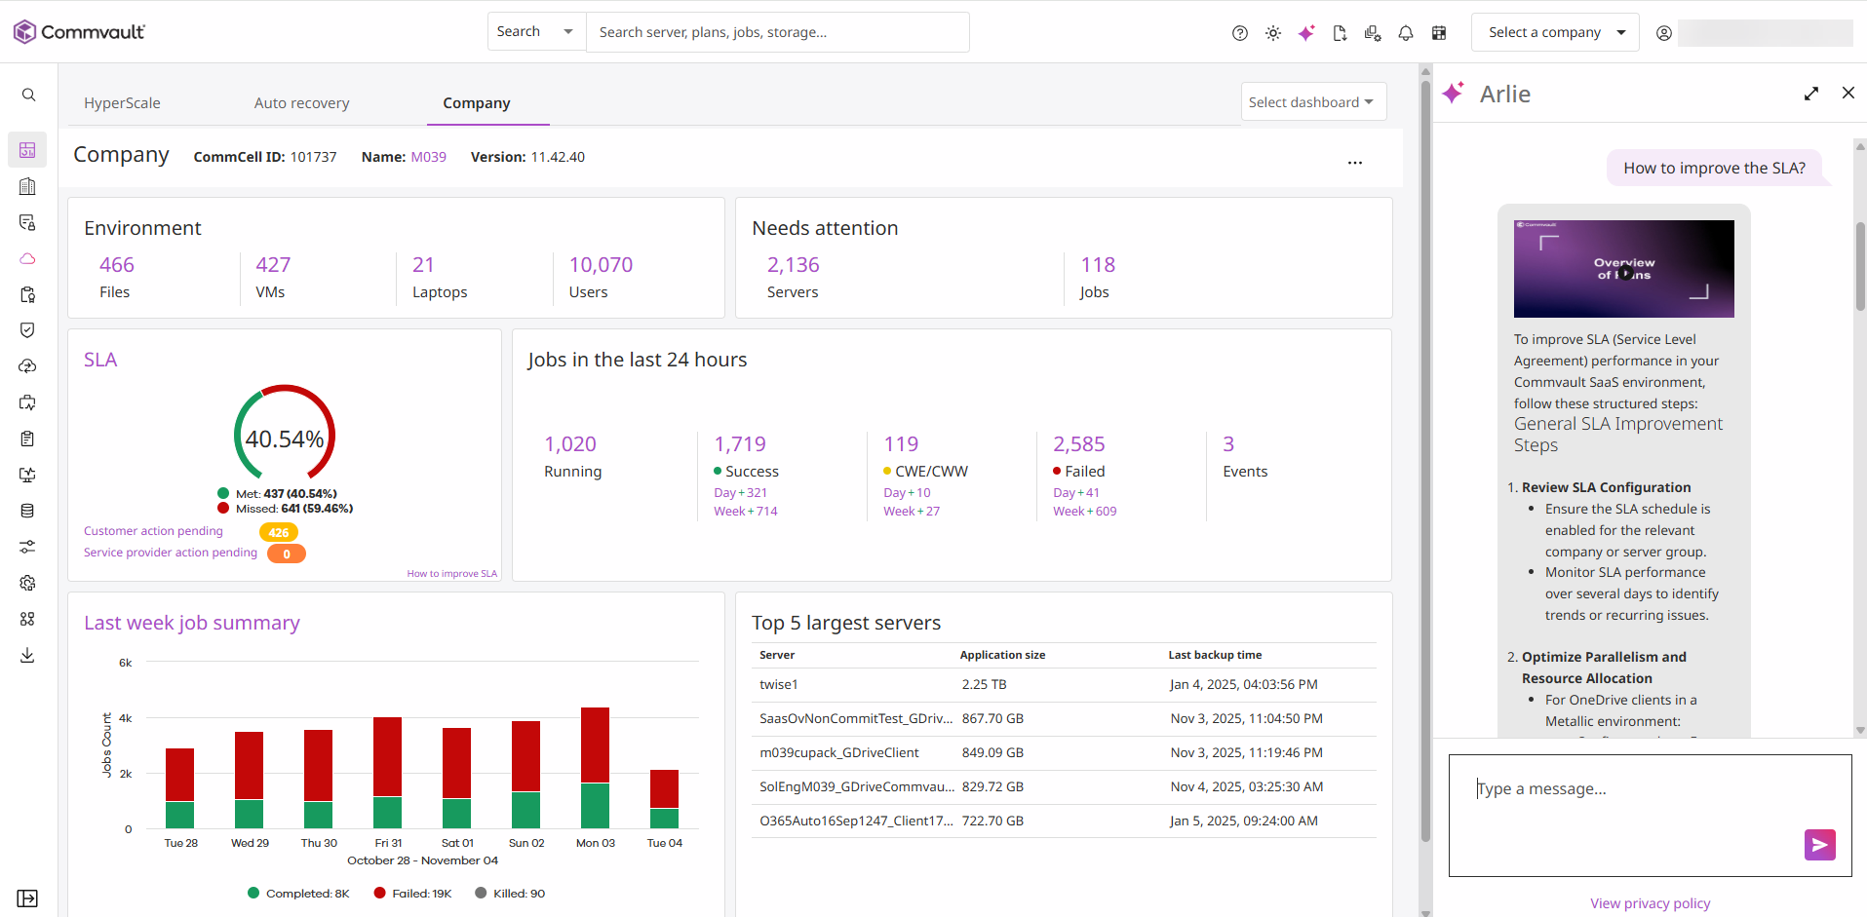
Task: Toggle the Completed series in chart legend
Action: [298, 894]
